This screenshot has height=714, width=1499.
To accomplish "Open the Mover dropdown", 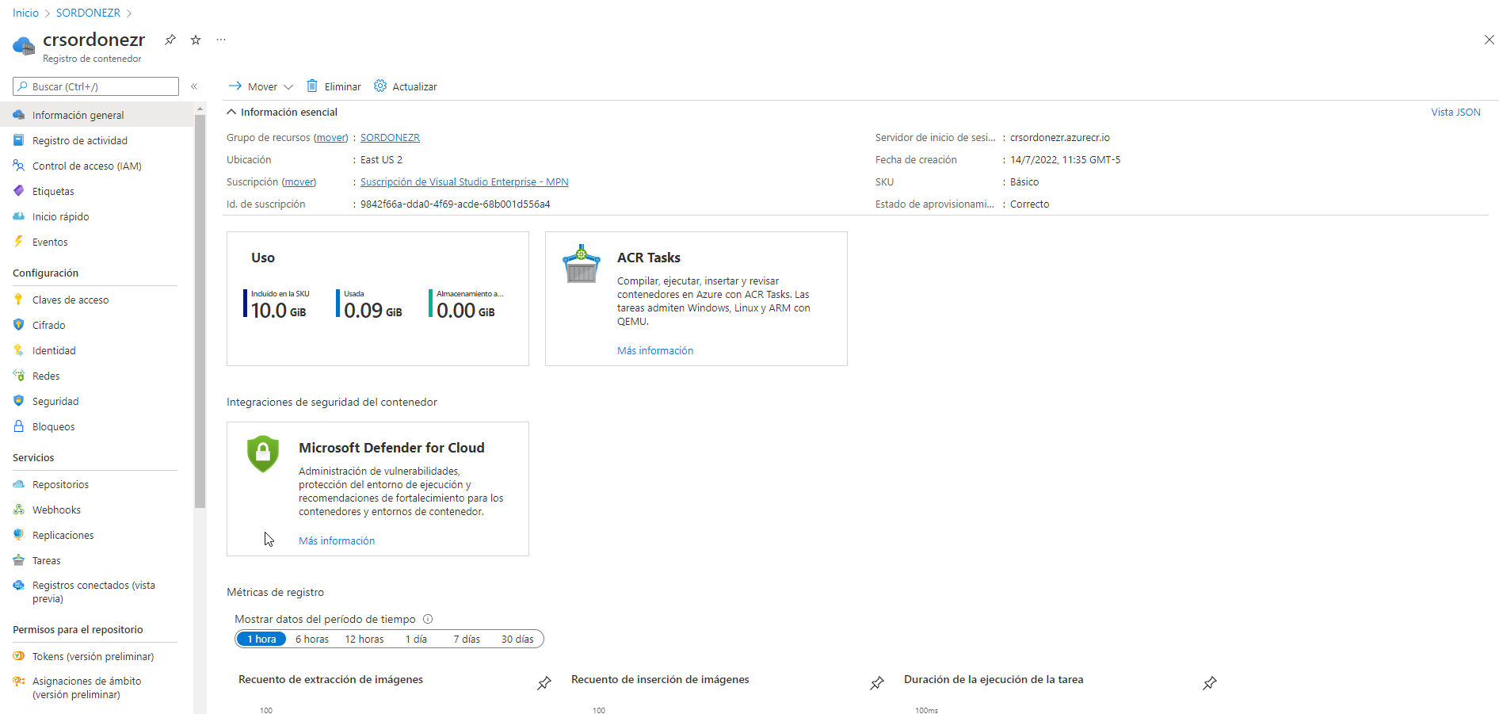I will pyautogui.click(x=261, y=86).
